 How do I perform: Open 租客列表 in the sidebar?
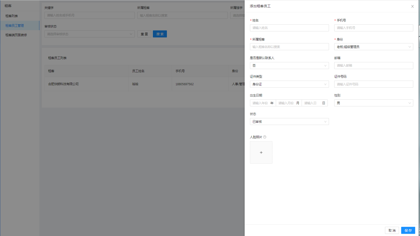pyautogui.click(x=20, y=16)
